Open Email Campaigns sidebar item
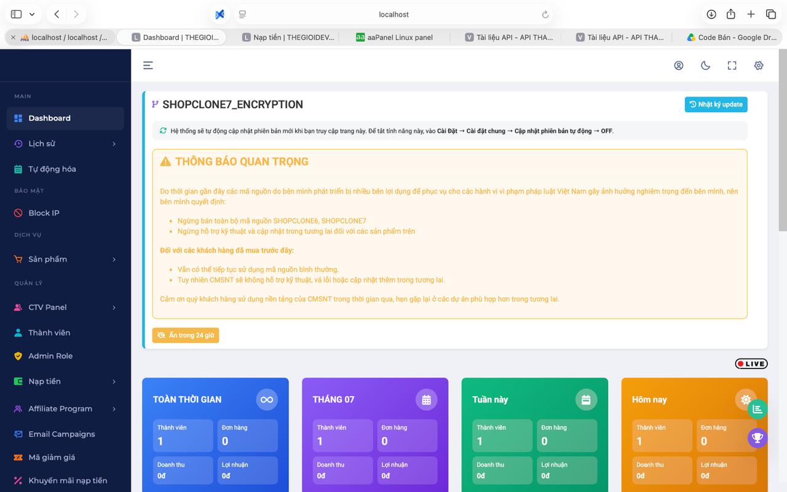Screen dimensions: 787x492 point(65,434)
